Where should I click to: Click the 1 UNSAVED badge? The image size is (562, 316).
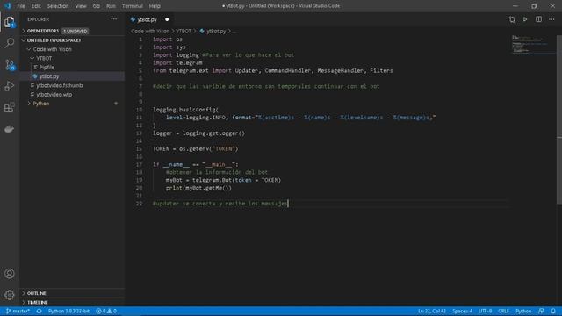[76, 32]
